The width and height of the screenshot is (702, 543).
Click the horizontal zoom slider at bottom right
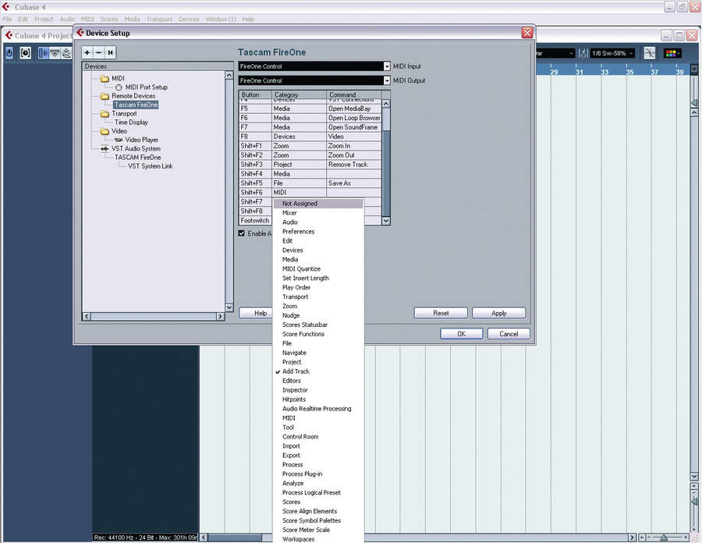[x=667, y=538]
